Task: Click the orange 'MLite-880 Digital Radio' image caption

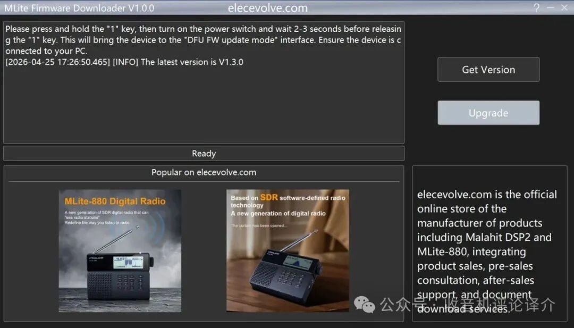Action: [115, 201]
